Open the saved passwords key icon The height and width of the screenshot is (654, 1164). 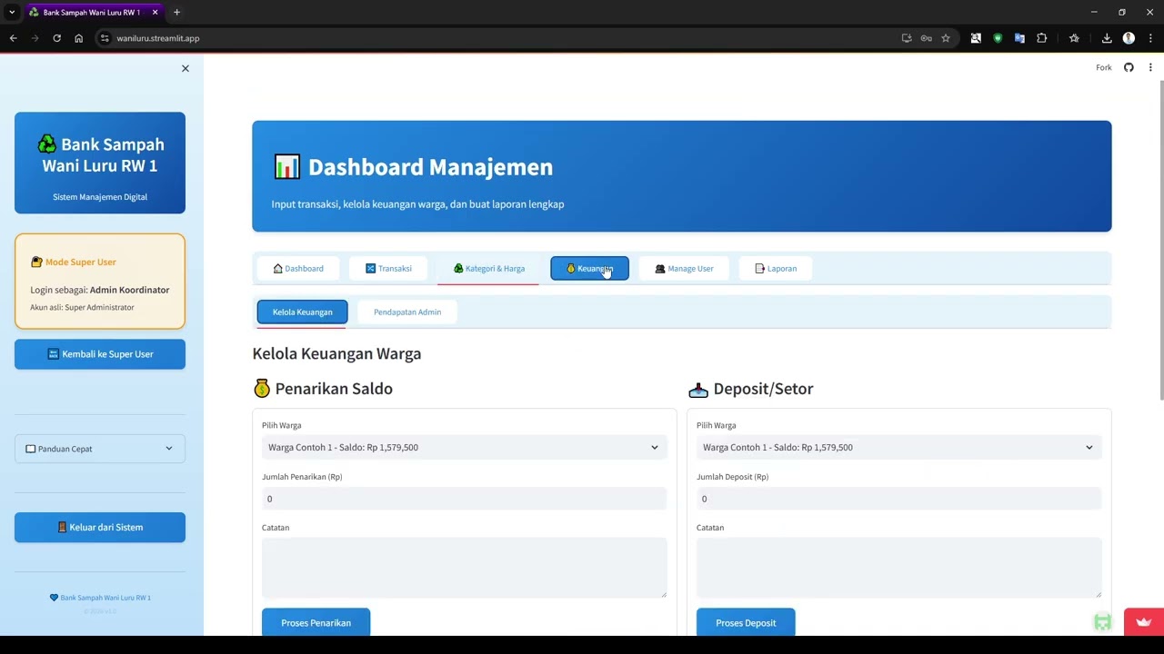pos(926,38)
